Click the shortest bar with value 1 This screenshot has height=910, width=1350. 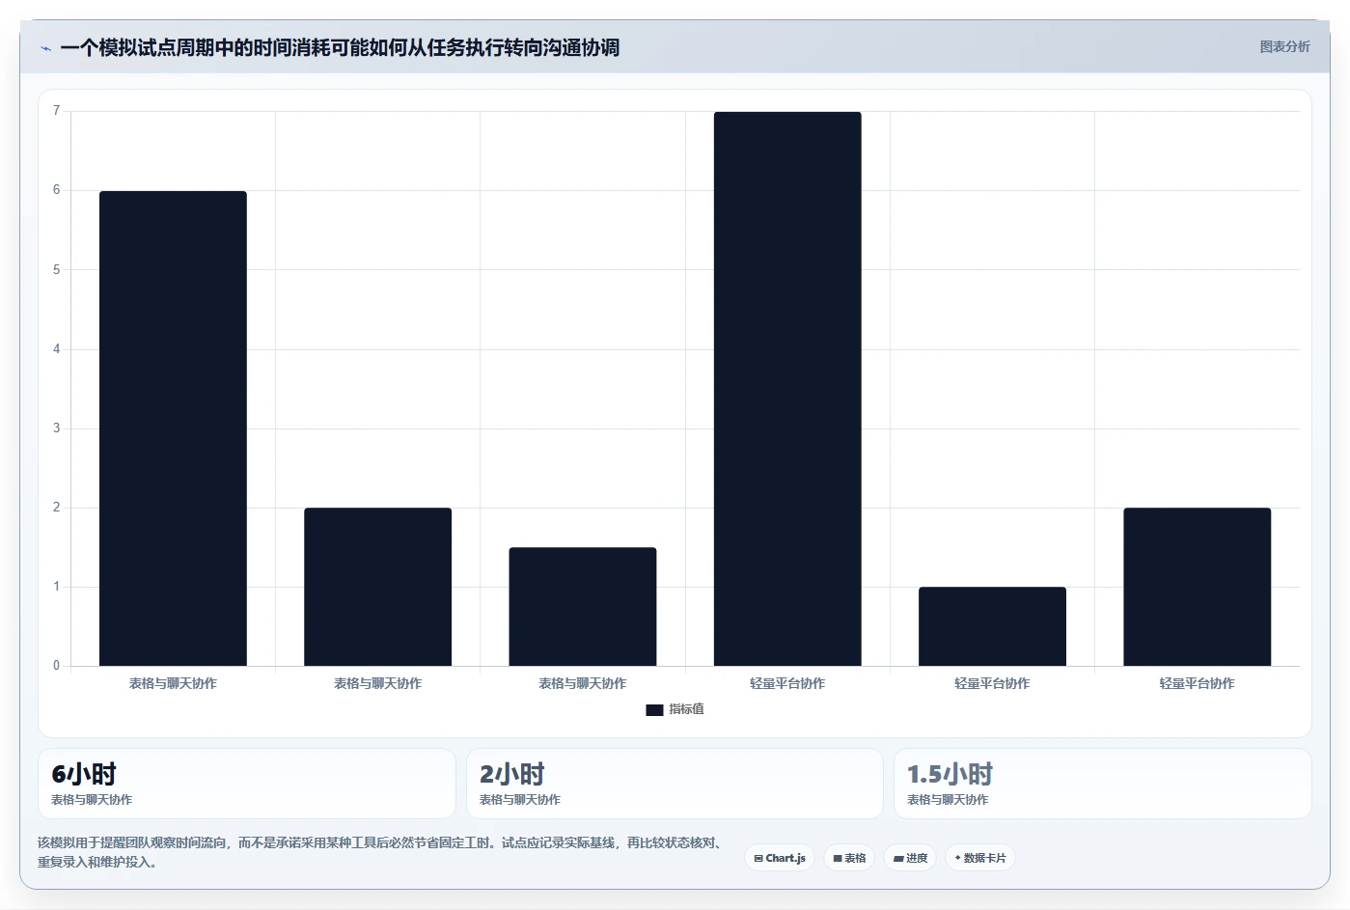tap(992, 626)
